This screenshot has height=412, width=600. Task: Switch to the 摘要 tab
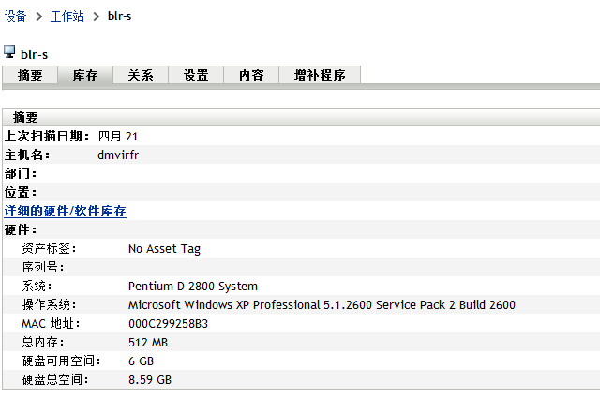pyautogui.click(x=30, y=76)
